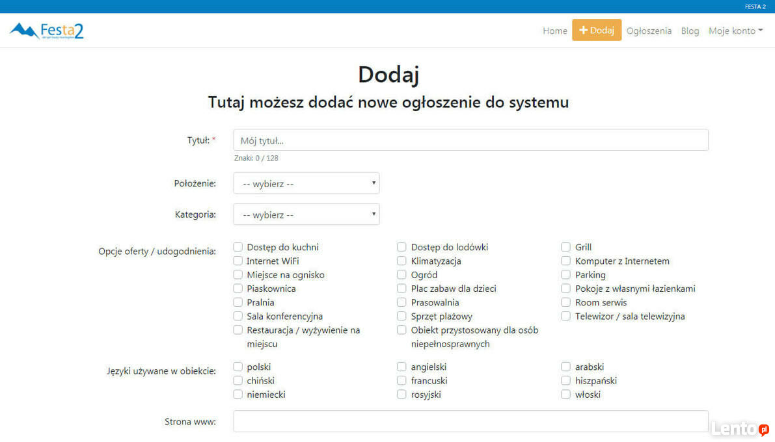
Task: Click the Tytuł text input field
Action: (470, 140)
